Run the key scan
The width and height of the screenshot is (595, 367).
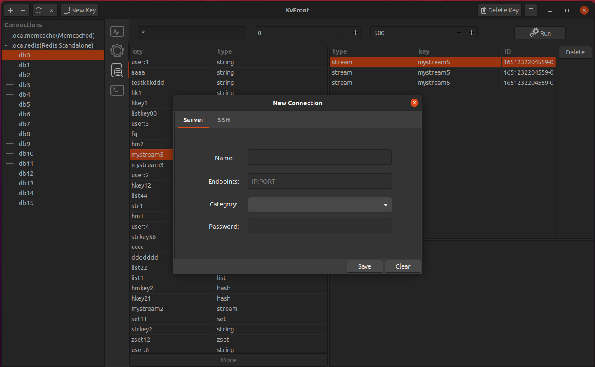coord(540,33)
